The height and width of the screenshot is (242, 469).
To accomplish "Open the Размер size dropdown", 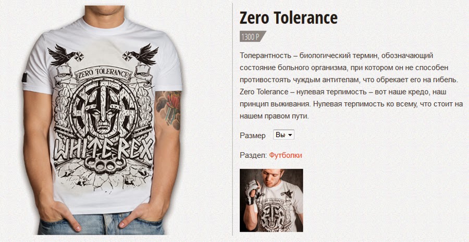I will click(283, 135).
